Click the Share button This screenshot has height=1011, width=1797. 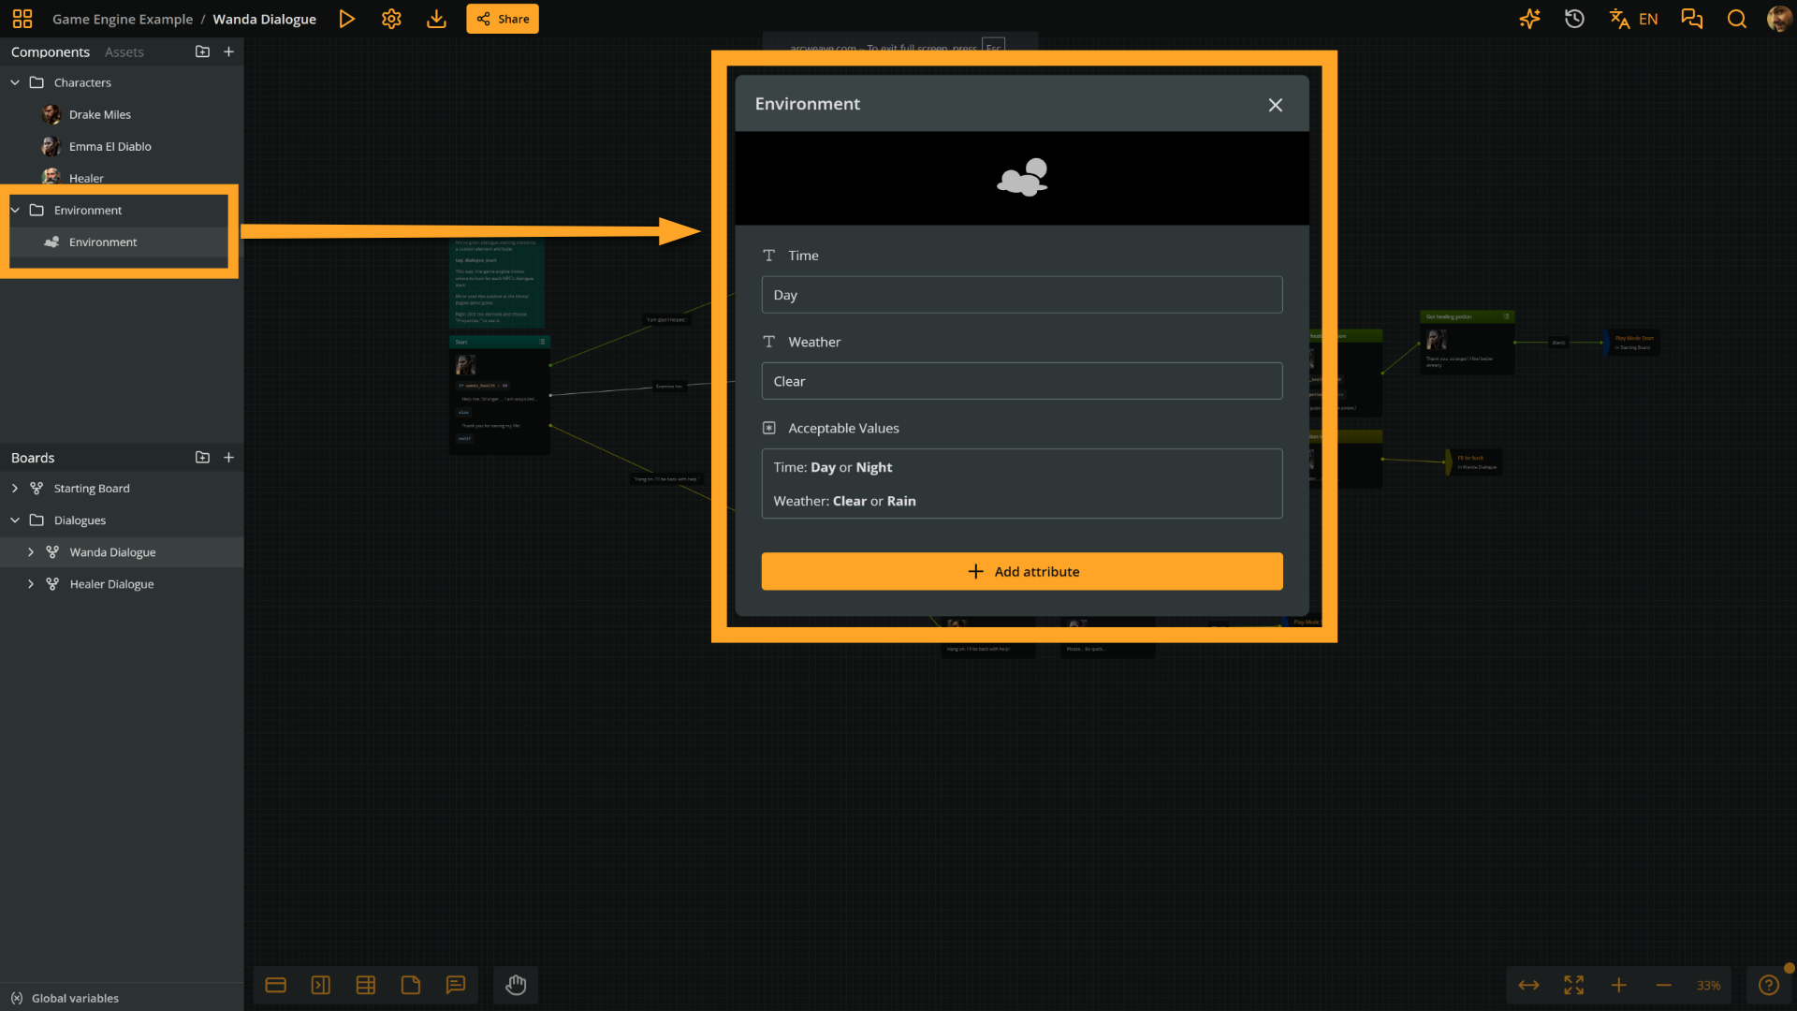tap(503, 19)
